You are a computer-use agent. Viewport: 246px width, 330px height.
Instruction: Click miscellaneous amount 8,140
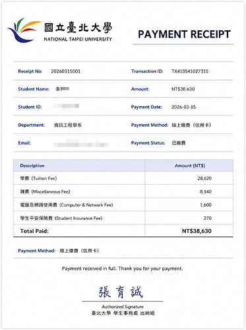tap(206, 191)
